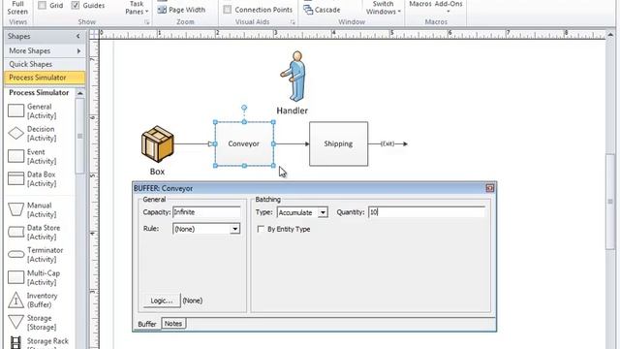
Task: Select the Shipping activity box
Action: pyautogui.click(x=338, y=144)
